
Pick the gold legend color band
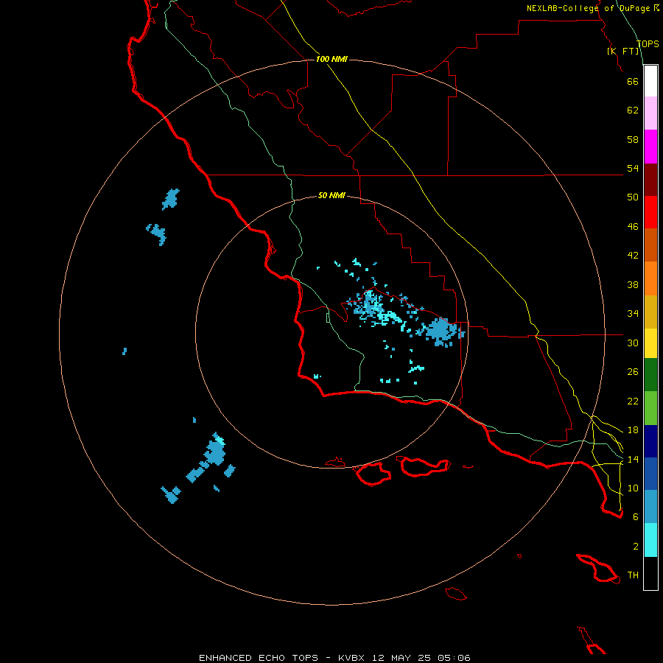click(x=650, y=312)
